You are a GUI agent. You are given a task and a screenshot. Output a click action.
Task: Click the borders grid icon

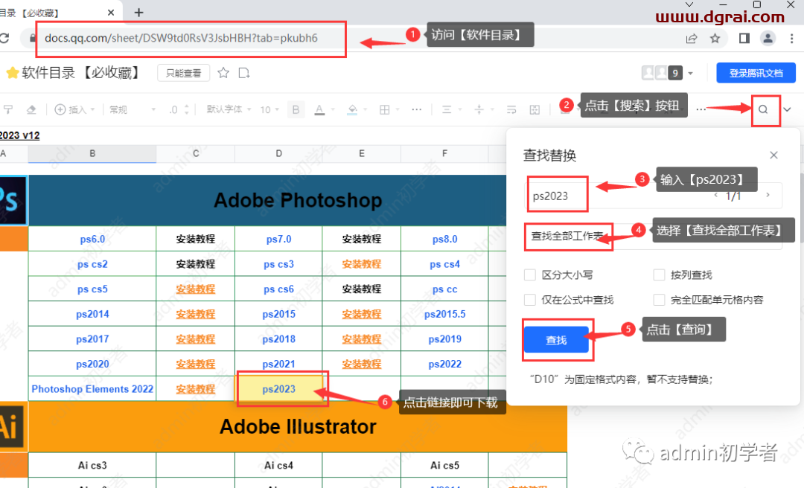385,109
